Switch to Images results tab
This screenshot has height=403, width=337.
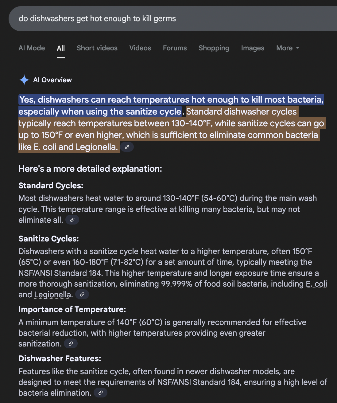(253, 48)
